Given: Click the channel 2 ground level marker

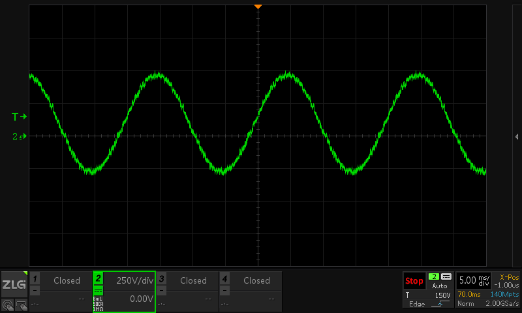Looking at the screenshot, I should click(19, 136).
